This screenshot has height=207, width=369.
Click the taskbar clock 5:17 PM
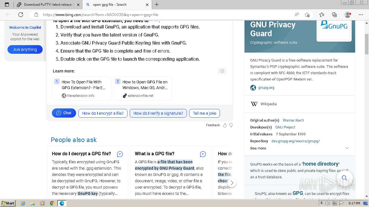point(354,203)
